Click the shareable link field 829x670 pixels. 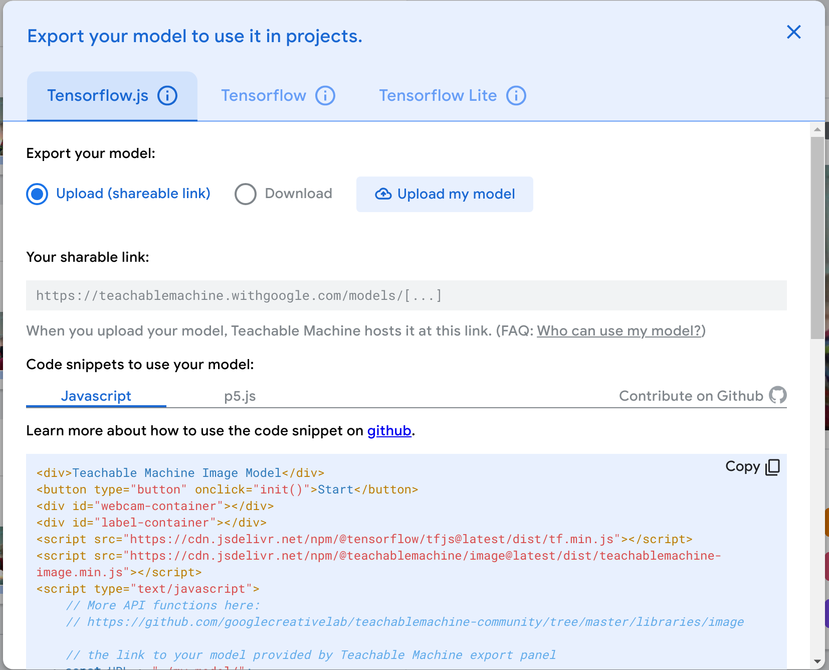click(406, 295)
